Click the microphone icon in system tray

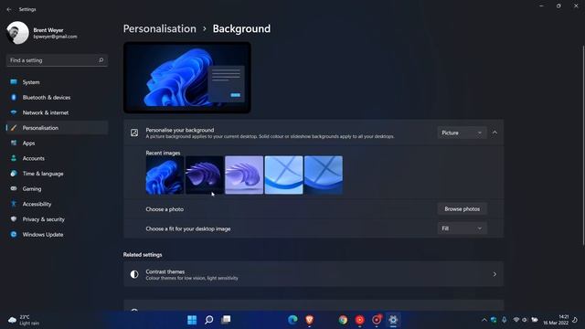click(x=504, y=320)
